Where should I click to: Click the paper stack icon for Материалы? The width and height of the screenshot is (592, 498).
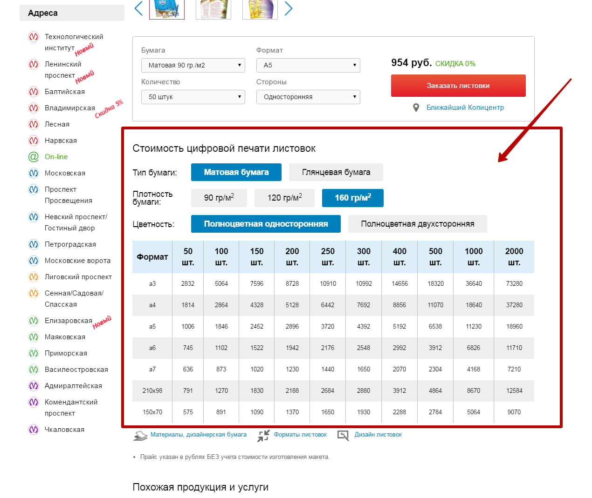point(140,435)
